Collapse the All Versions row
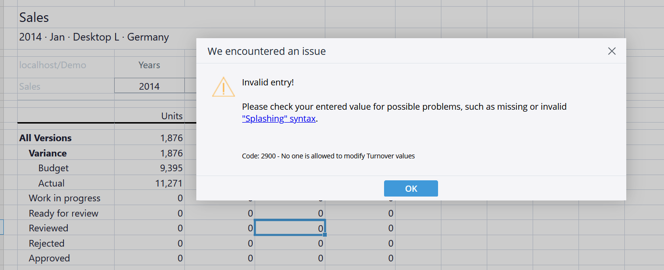The width and height of the screenshot is (664, 270). point(45,138)
